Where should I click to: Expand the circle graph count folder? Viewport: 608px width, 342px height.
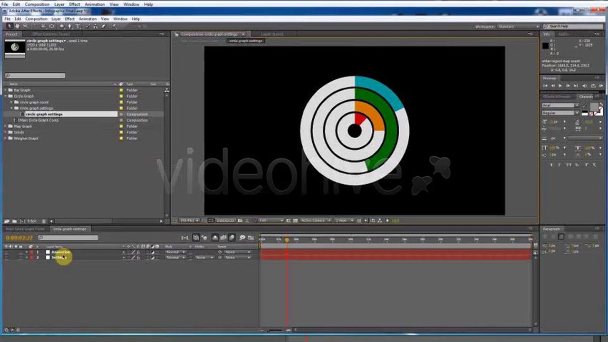tap(11, 102)
